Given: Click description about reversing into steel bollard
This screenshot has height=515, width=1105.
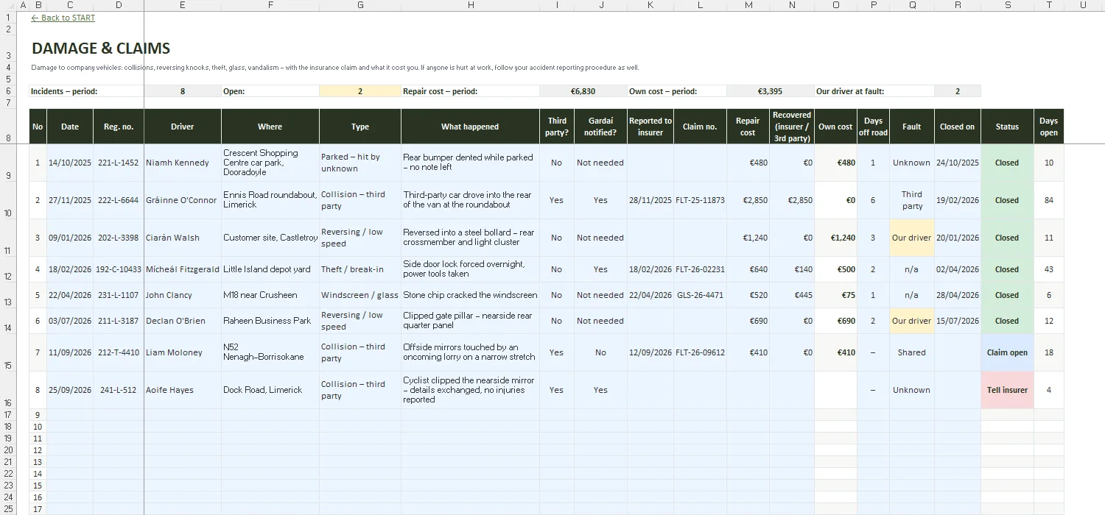Looking at the screenshot, I should [470, 238].
